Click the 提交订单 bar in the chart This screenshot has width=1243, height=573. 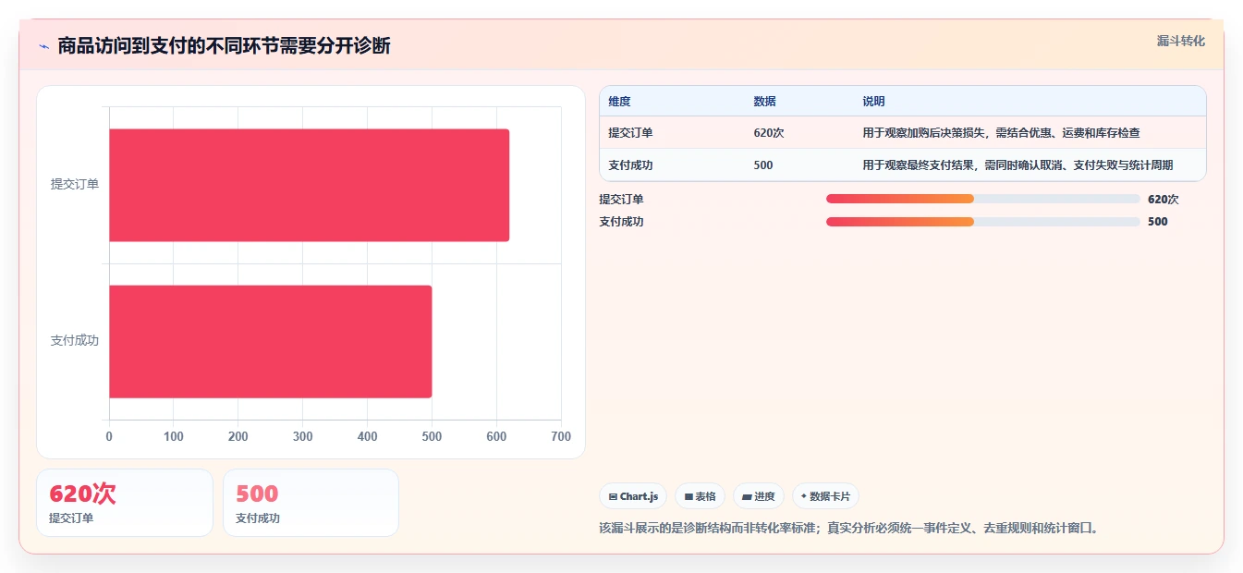point(309,185)
